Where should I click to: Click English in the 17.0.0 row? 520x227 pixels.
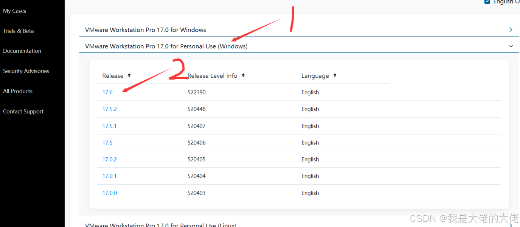click(310, 193)
